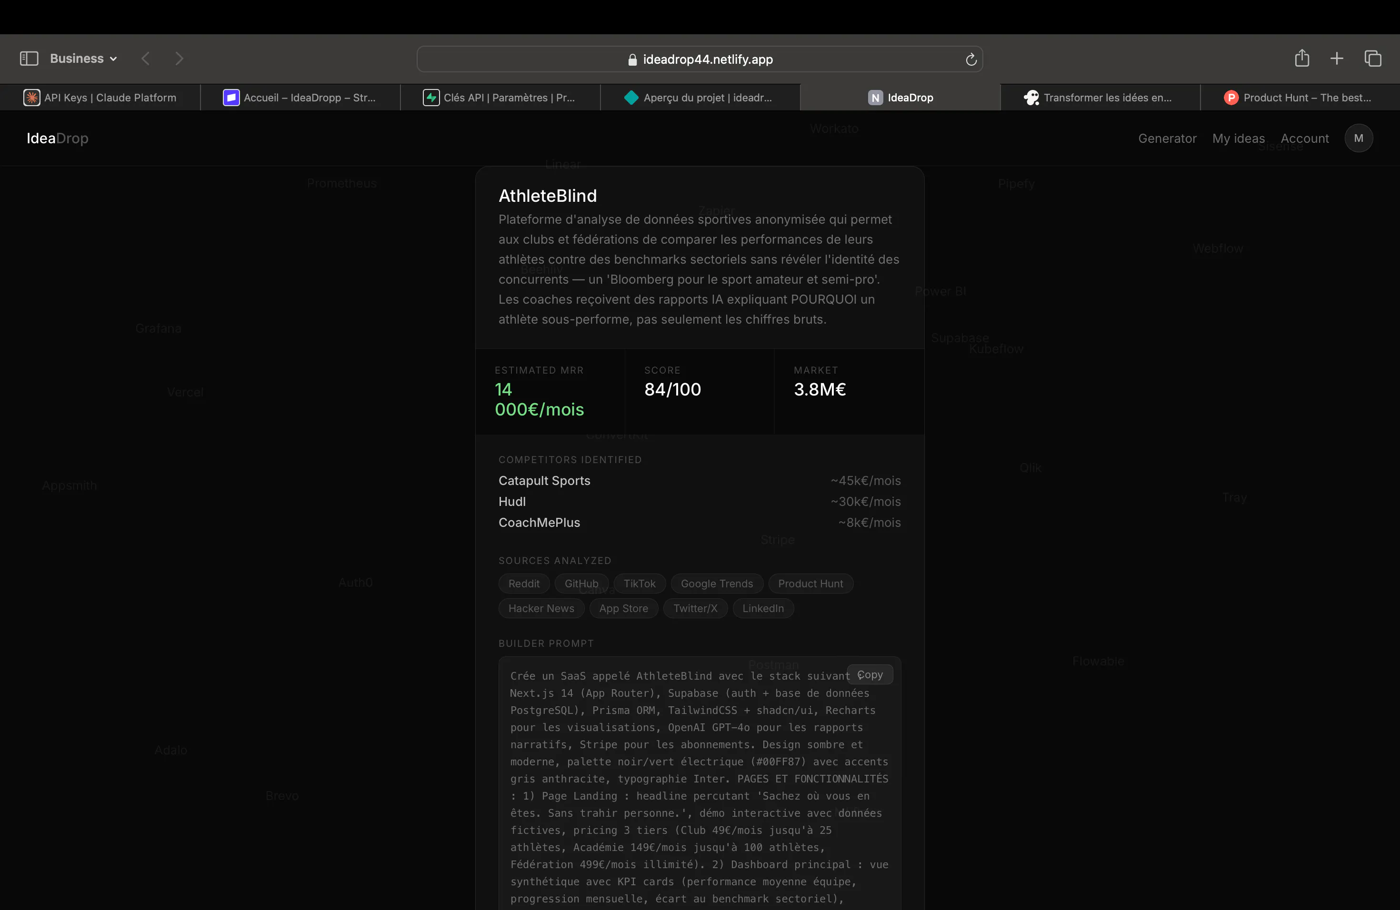Screen dimensions: 1400x910
Task: Reload the page with the refresh icon
Action: pyautogui.click(x=970, y=59)
